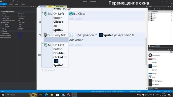Click Sprite3 icon in Set position action
The width and height of the screenshot is (173, 97).
coord(101,35)
